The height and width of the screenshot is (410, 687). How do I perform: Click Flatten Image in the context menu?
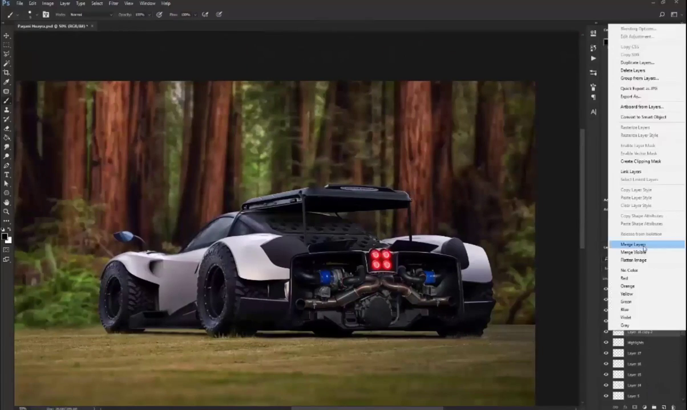633,260
